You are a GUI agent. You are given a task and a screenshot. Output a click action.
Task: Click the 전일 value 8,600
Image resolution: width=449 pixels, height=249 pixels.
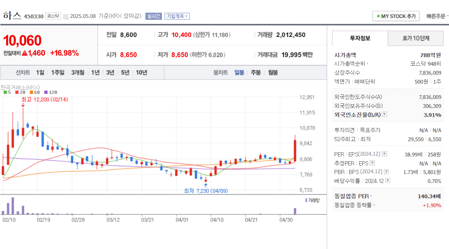(x=129, y=35)
